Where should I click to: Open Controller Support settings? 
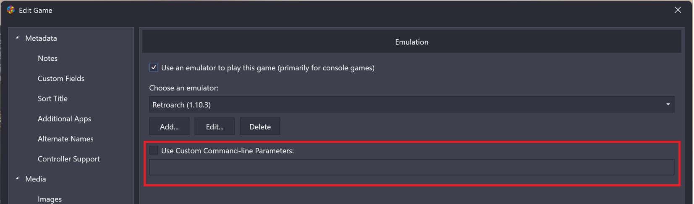point(69,159)
